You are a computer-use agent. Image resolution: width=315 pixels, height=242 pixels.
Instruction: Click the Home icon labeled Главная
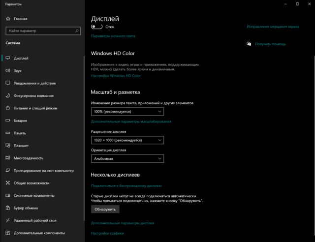click(x=8, y=19)
